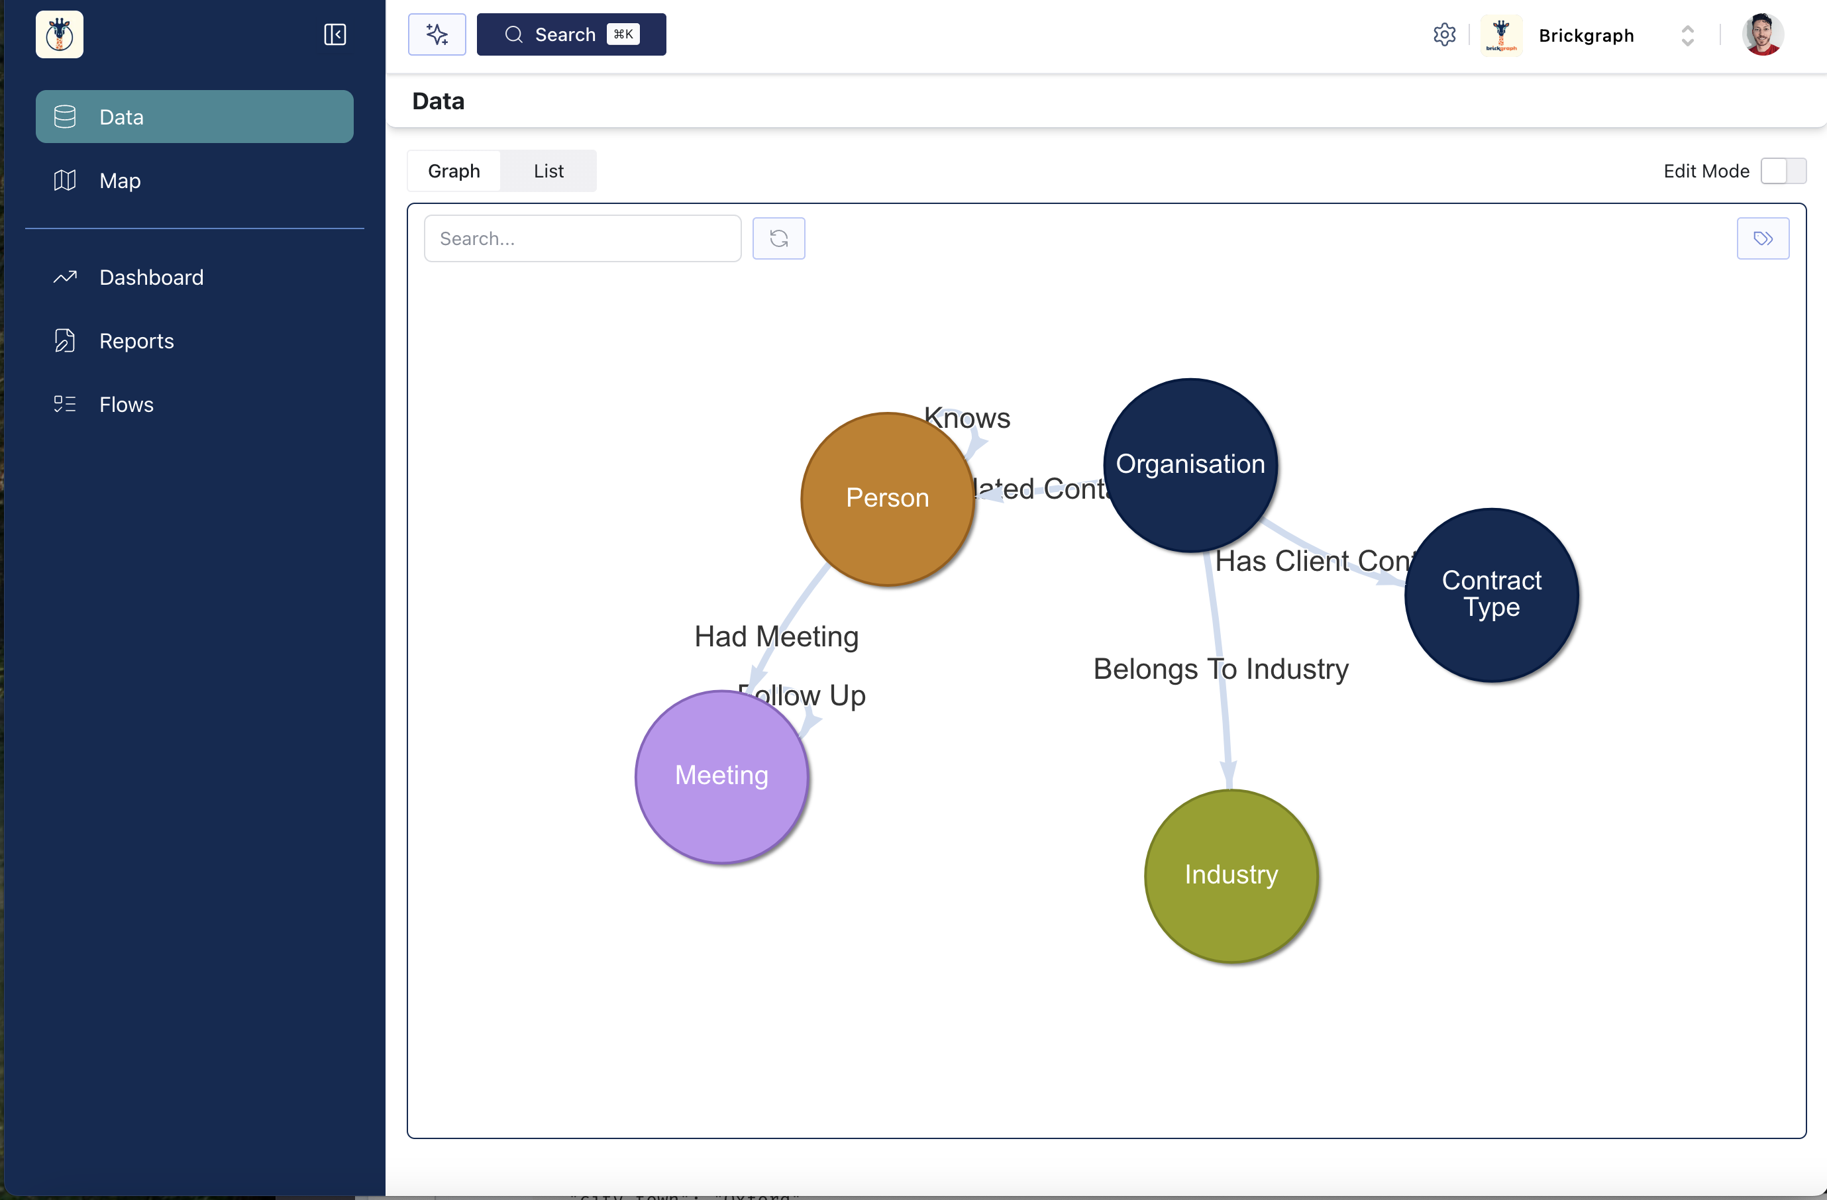Image resolution: width=1827 pixels, height=1200 pixels.
Task: Click the graph refresh icon button
Action: point(778,238)
